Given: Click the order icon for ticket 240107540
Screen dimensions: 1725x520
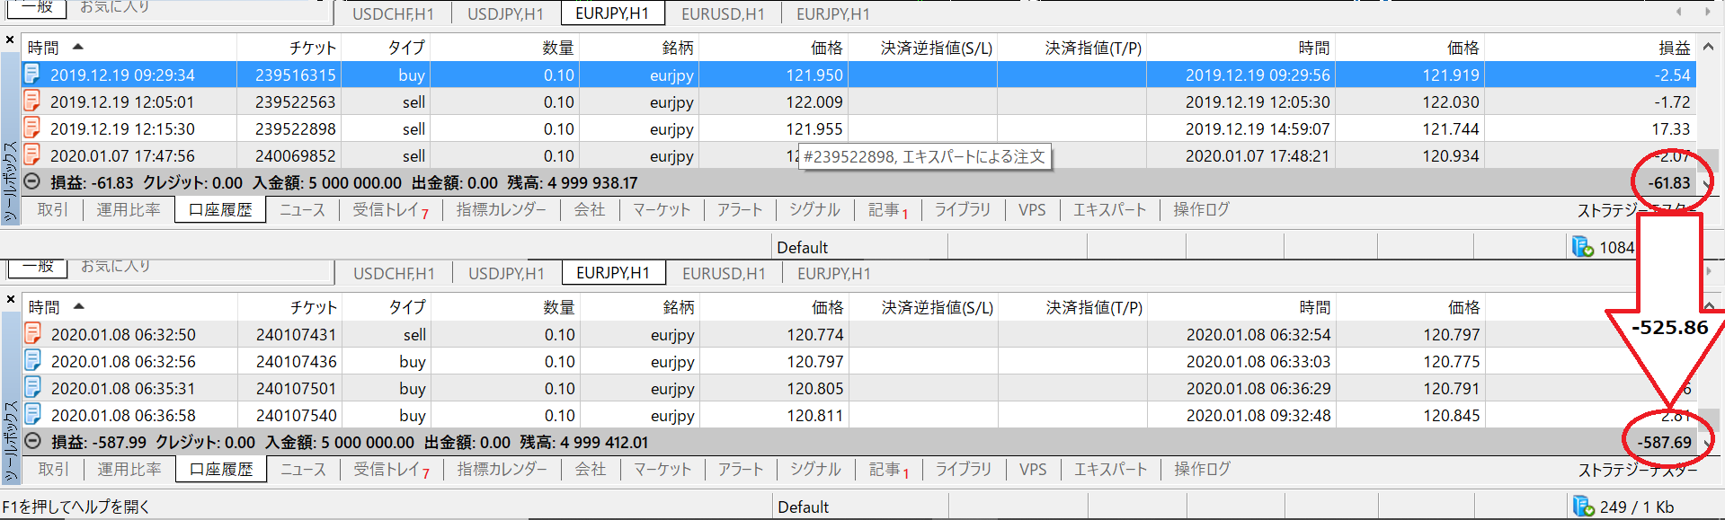Looking at the screenshot, I should [33, 415].
